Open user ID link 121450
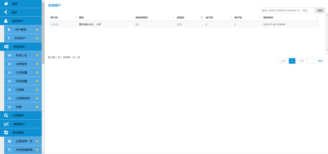This screenshot has height=154, width=328. click(55, 24)
